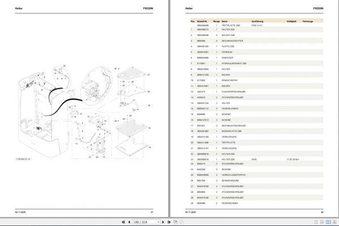Select the FÜHRUNG part name
Viewport: 339px width, 226px height.
(227, 52)
